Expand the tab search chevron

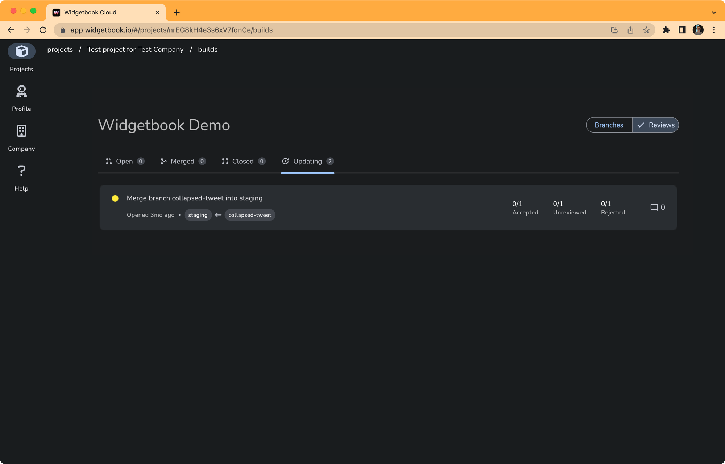(x=714, y=12)
